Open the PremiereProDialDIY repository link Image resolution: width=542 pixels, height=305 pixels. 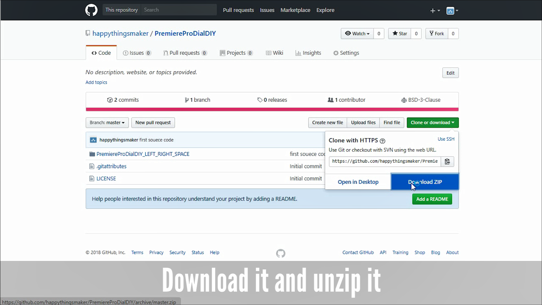(185, 33)
